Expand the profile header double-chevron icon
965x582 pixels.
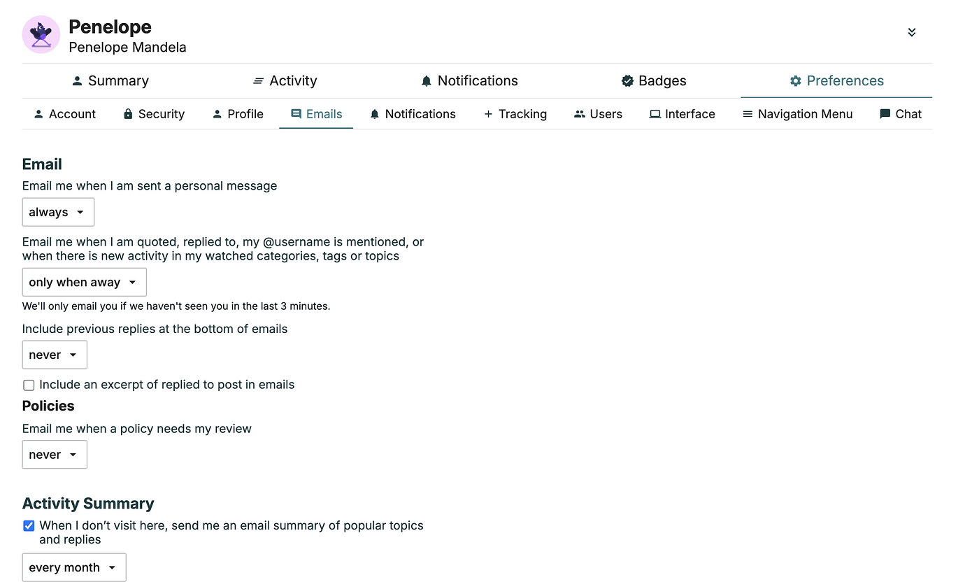tap(912, 32)
